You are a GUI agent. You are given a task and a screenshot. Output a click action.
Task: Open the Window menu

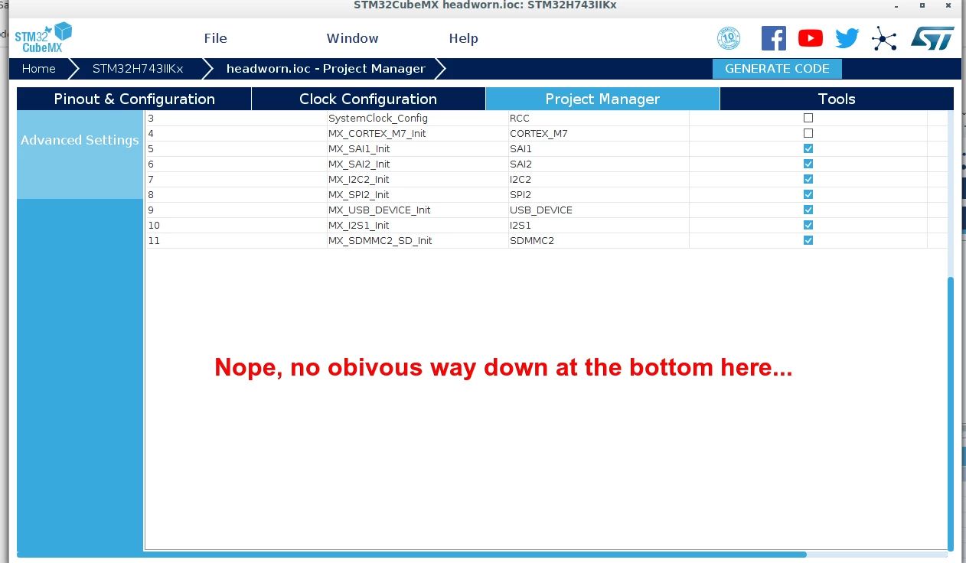(x=352, y=38)
